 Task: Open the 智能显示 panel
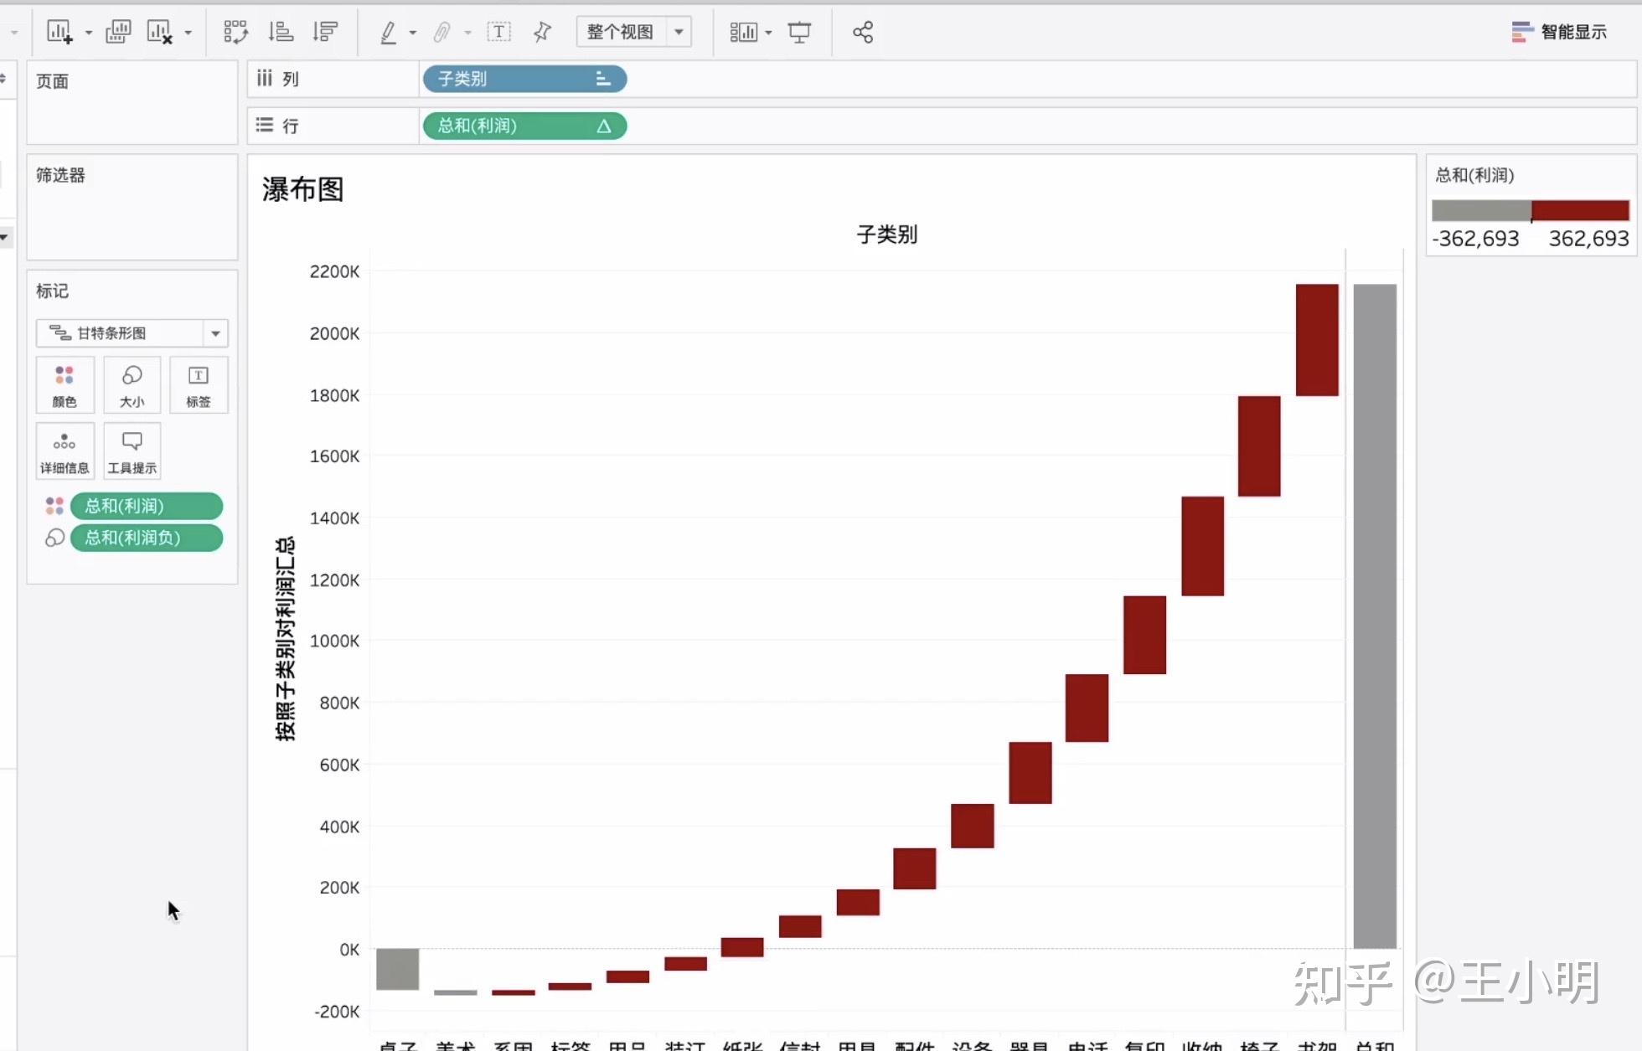tap(1559, 32)
